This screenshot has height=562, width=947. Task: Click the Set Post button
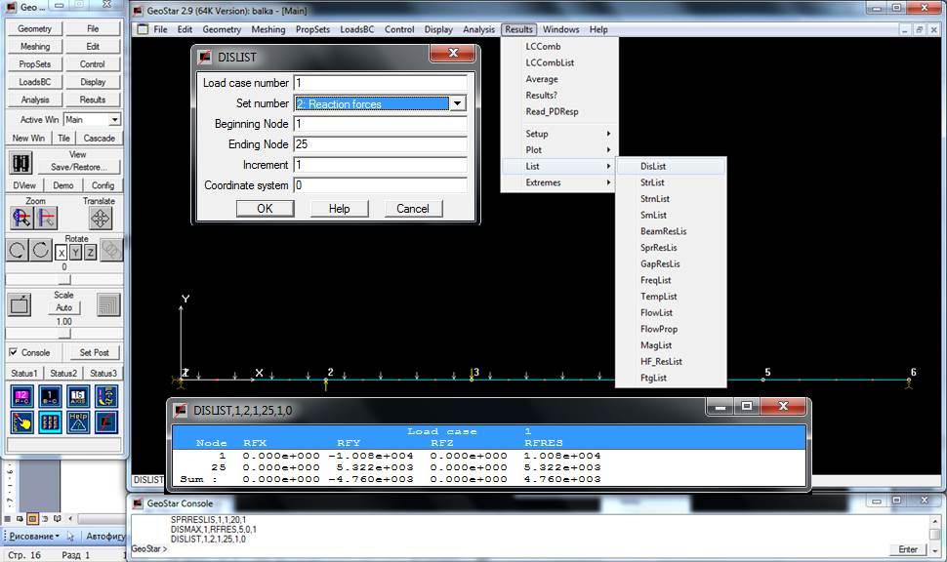click(95, 352)
